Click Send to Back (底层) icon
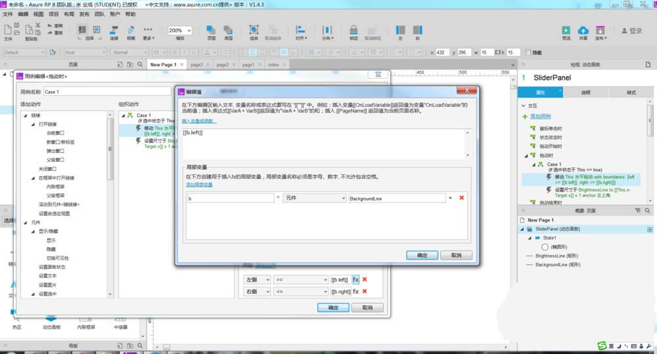The image size is (657, 354). [228, 29]
